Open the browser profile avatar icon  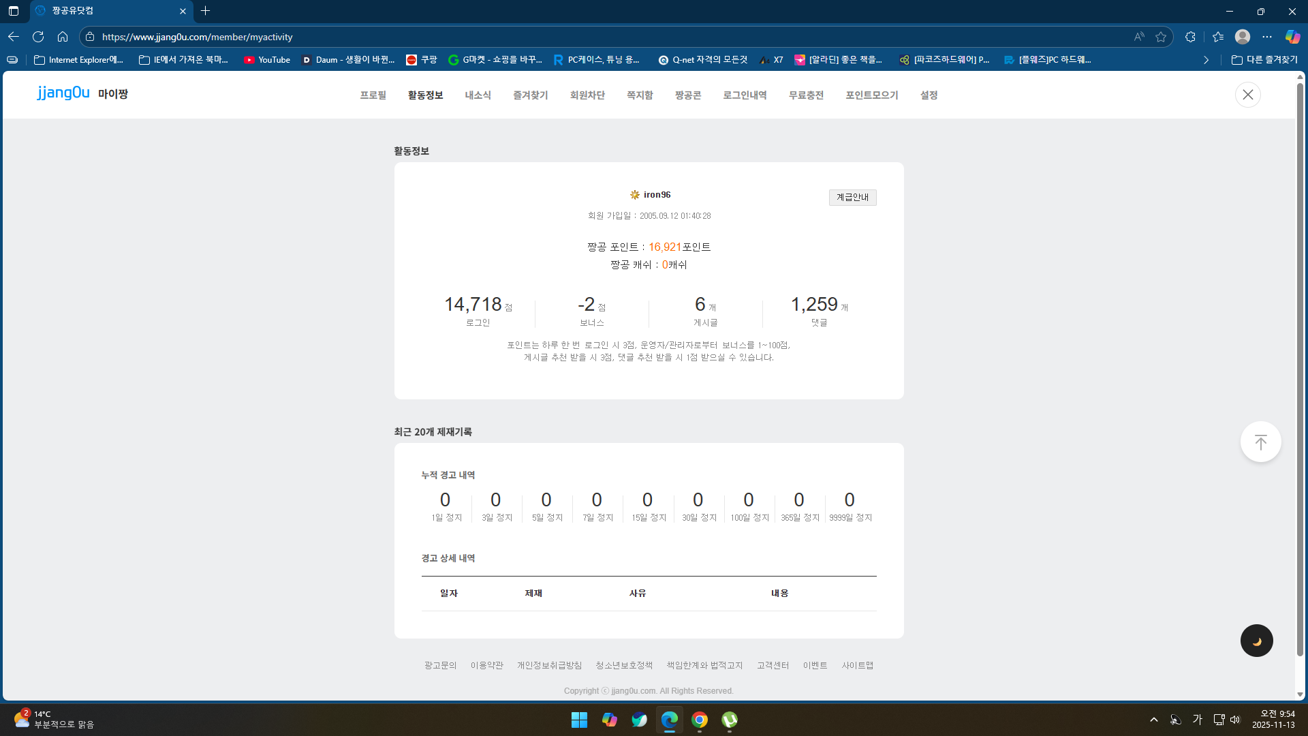(x=1243, y=37)
